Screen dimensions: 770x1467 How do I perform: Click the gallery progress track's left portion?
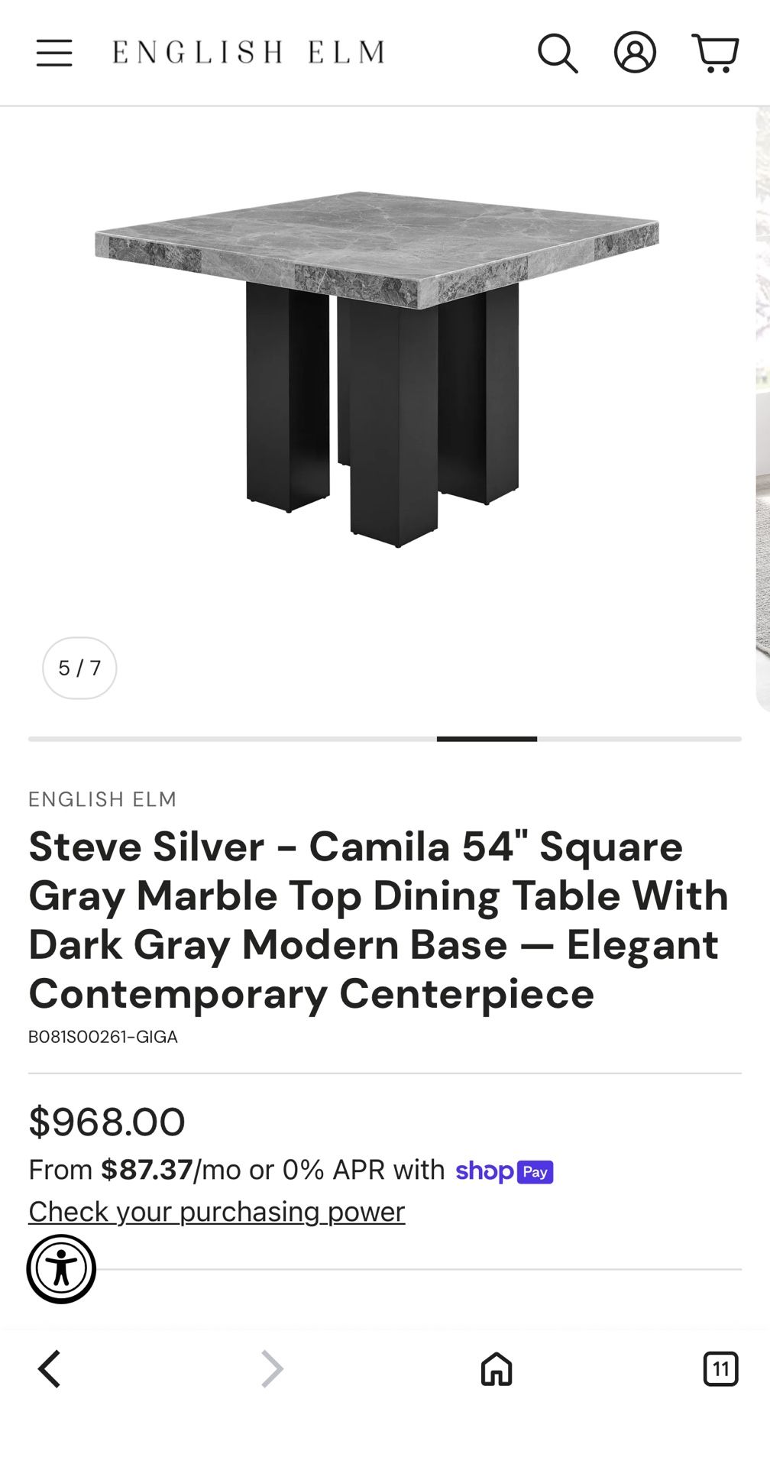229,739
